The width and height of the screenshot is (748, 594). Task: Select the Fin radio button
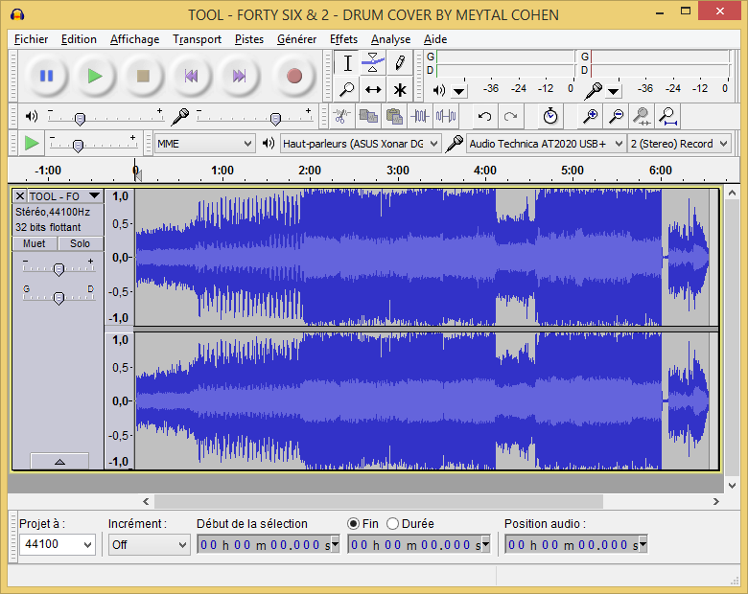click(354, 524)
